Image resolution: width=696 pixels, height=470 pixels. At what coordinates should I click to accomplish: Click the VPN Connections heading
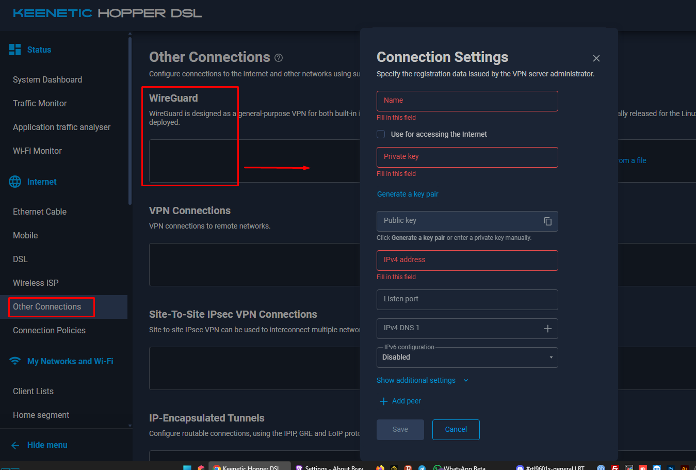[190, 210]
